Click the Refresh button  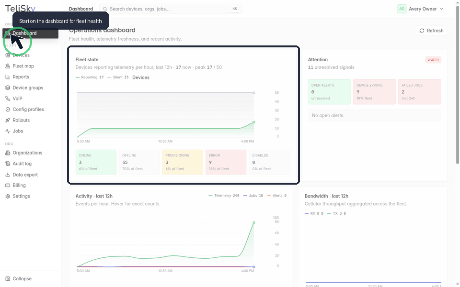[x=431, y=31]
